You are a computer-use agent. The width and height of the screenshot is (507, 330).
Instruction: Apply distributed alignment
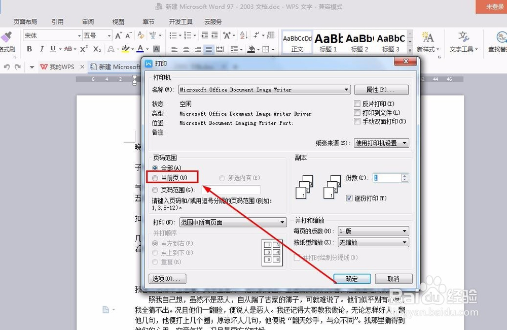click(x=220, y=49)
